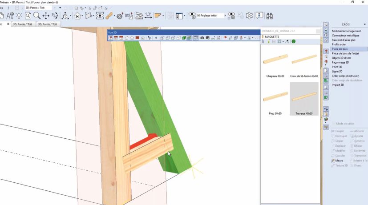This screenshot has width=368, height=205.
Task: Select the Chapeau 80x80 thumbnail
Action: [x=275, y=62]
